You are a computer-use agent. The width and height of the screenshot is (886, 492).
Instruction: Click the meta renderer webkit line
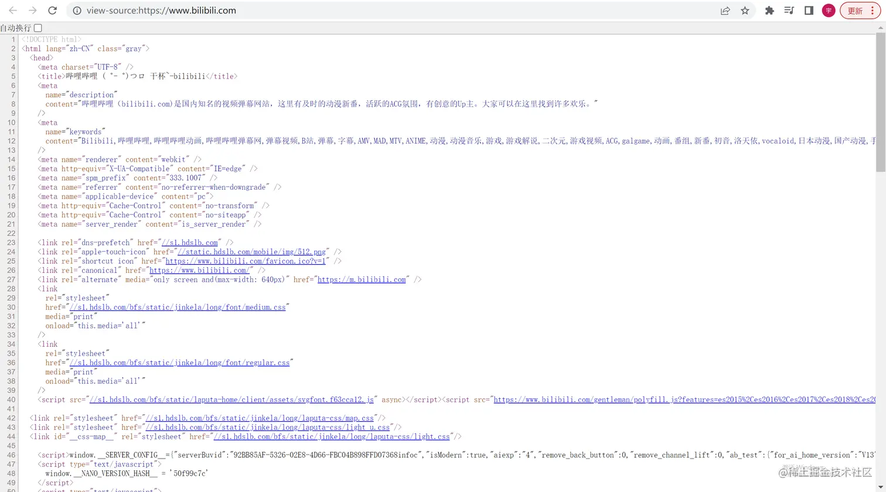click(120, 159)
